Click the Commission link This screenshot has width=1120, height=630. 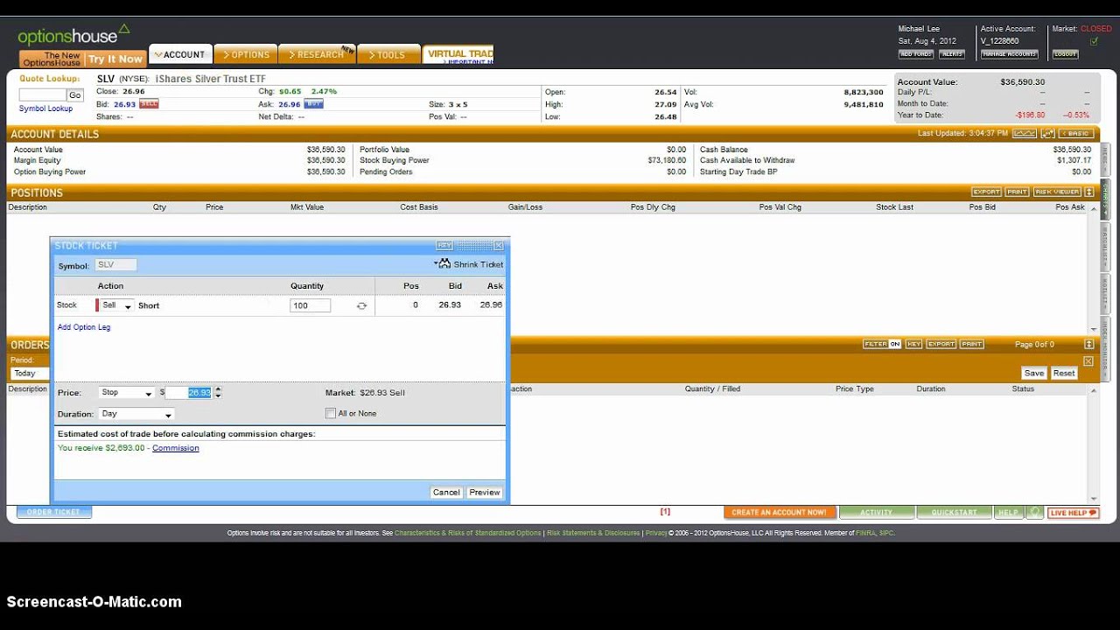coord(175,448)
